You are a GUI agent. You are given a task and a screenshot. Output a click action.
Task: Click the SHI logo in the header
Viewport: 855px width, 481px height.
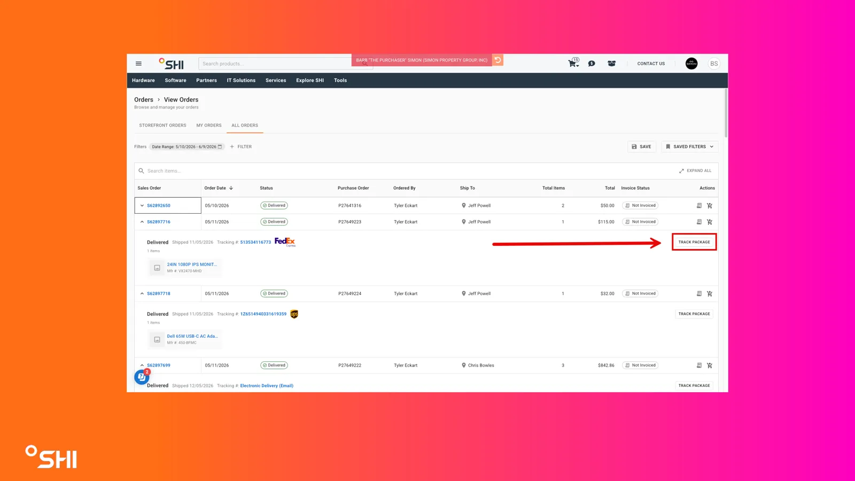point(171,64)
